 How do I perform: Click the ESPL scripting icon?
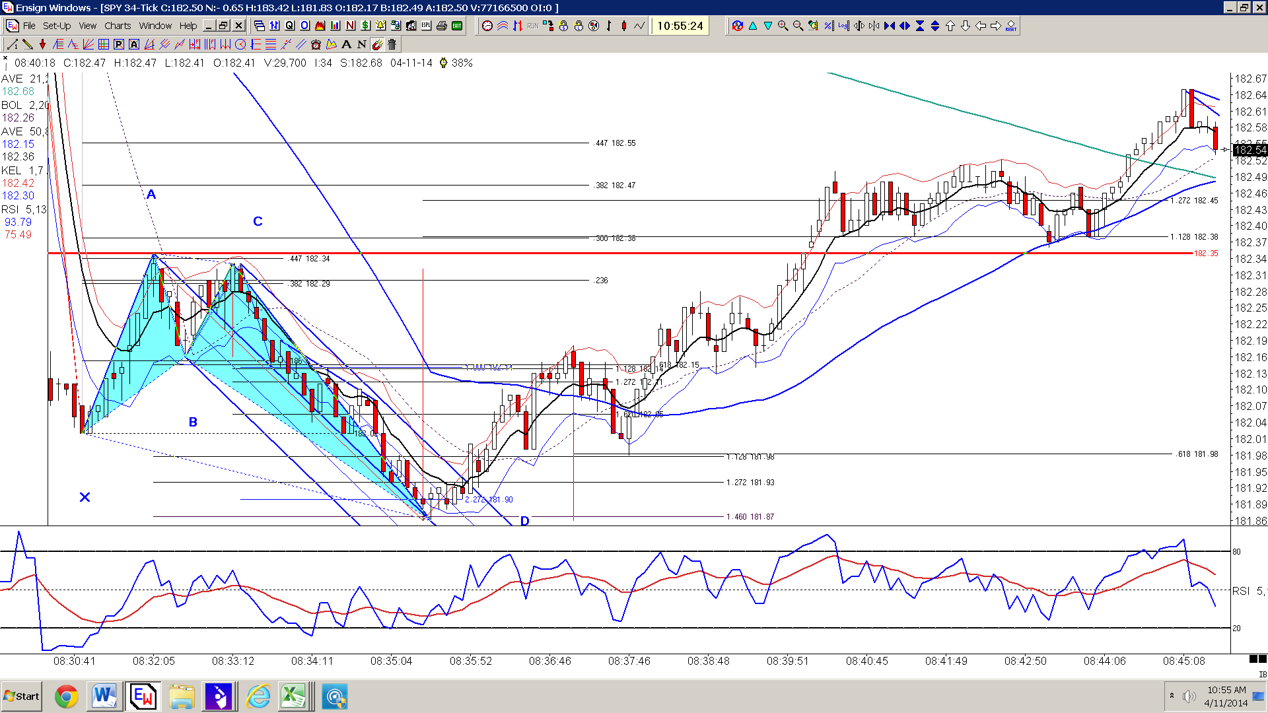point(426,26)
